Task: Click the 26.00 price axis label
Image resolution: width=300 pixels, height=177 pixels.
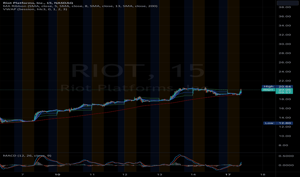Action: click(x=285, y=62)
